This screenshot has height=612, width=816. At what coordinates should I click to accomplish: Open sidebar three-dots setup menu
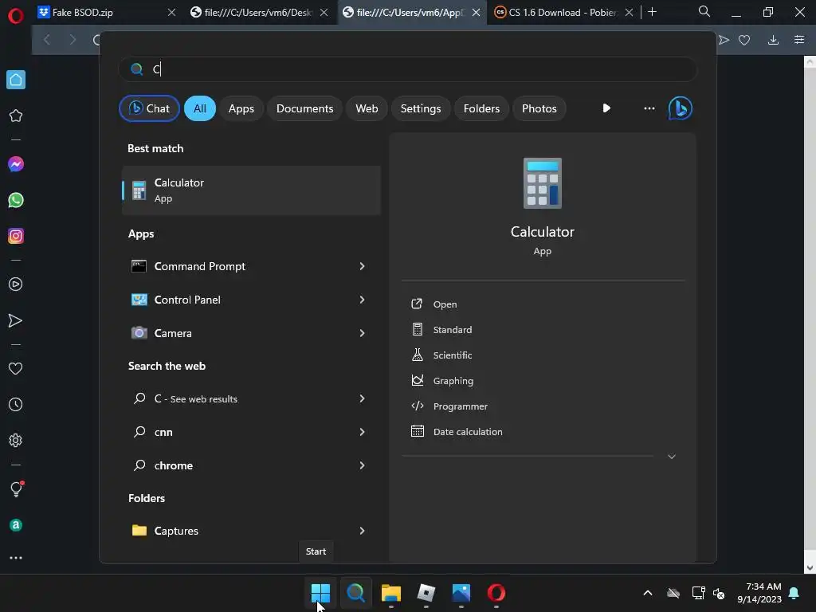point(16,558)
